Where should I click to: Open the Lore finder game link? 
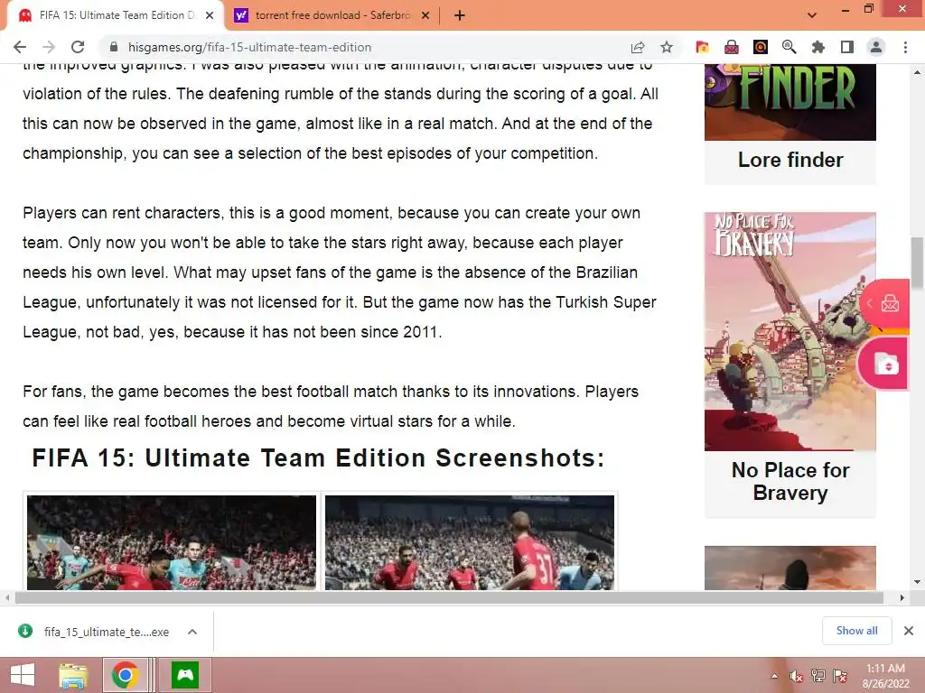[790, 160]
